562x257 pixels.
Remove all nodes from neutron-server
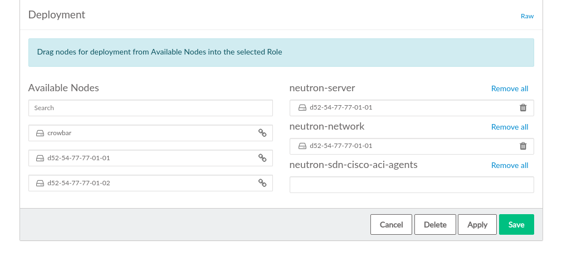point(509,88)
